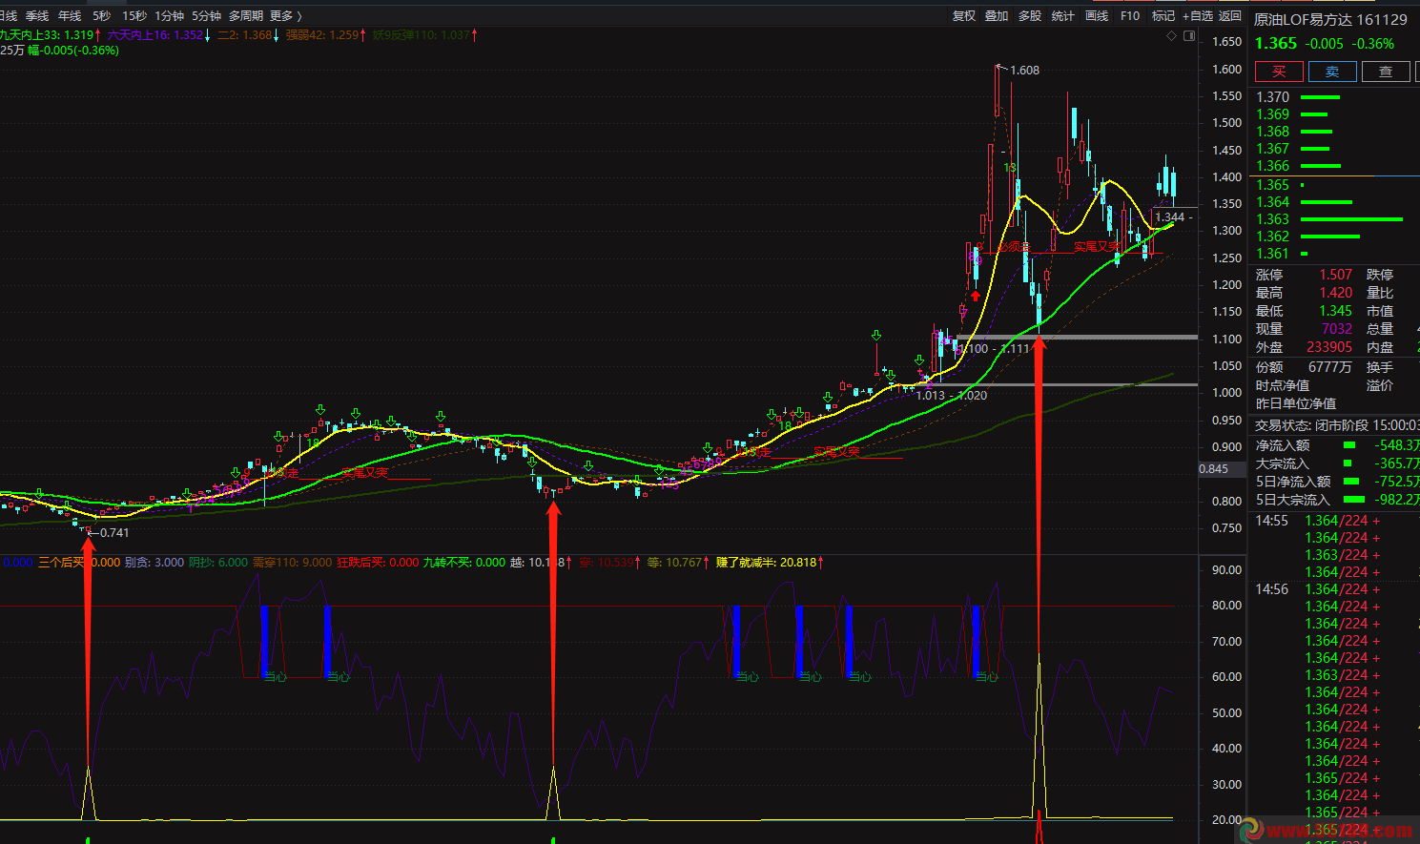Click the 阴抄: 6.000 sub-indicator label
This screenshot has height=844, width=1420.
click(218, 563)
